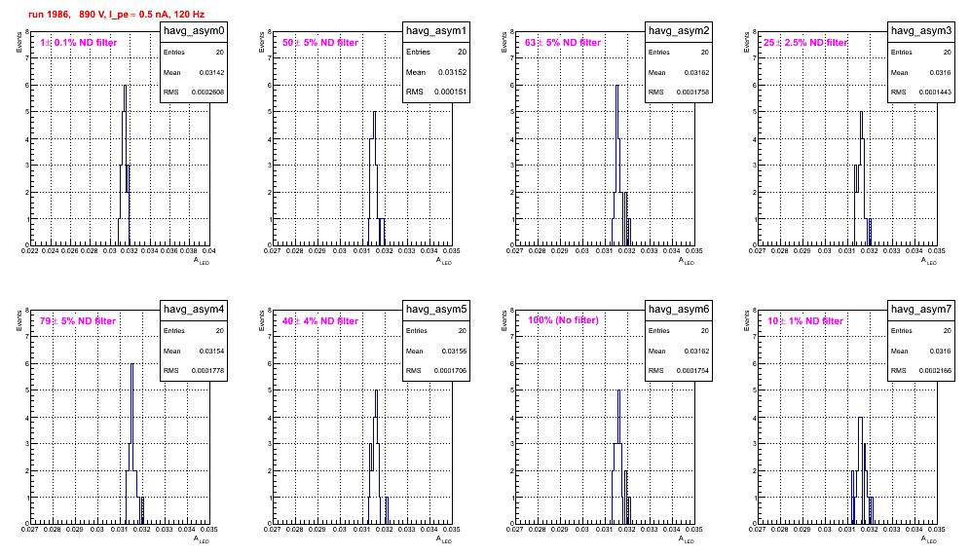Click the Events axis label of havg_asym4 plot

19,320
